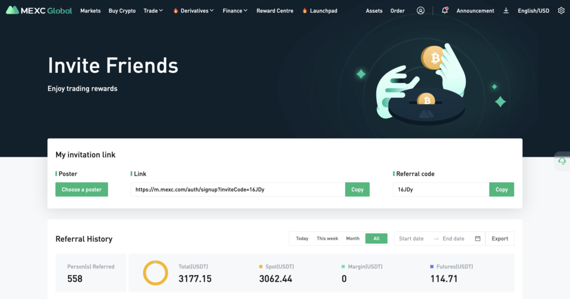The height and width of the screenshot is (299, 570).
Task: Select the All filter option
Action: pos(376,238)
